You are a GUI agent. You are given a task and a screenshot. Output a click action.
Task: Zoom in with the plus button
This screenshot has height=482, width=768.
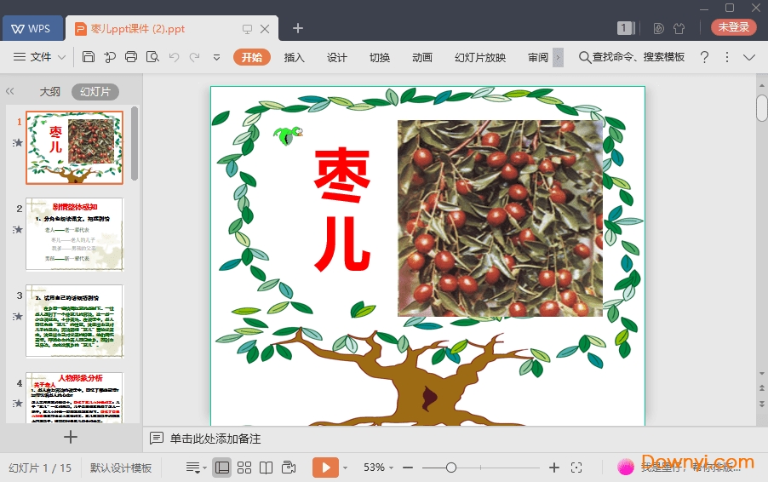coord(554,468)
